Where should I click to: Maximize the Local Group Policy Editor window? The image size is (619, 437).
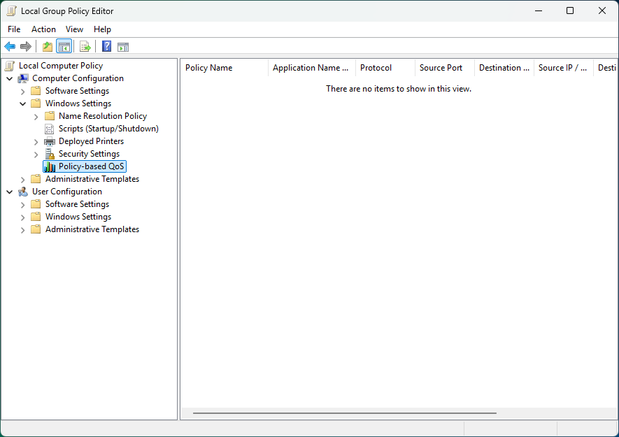(570, 10)
